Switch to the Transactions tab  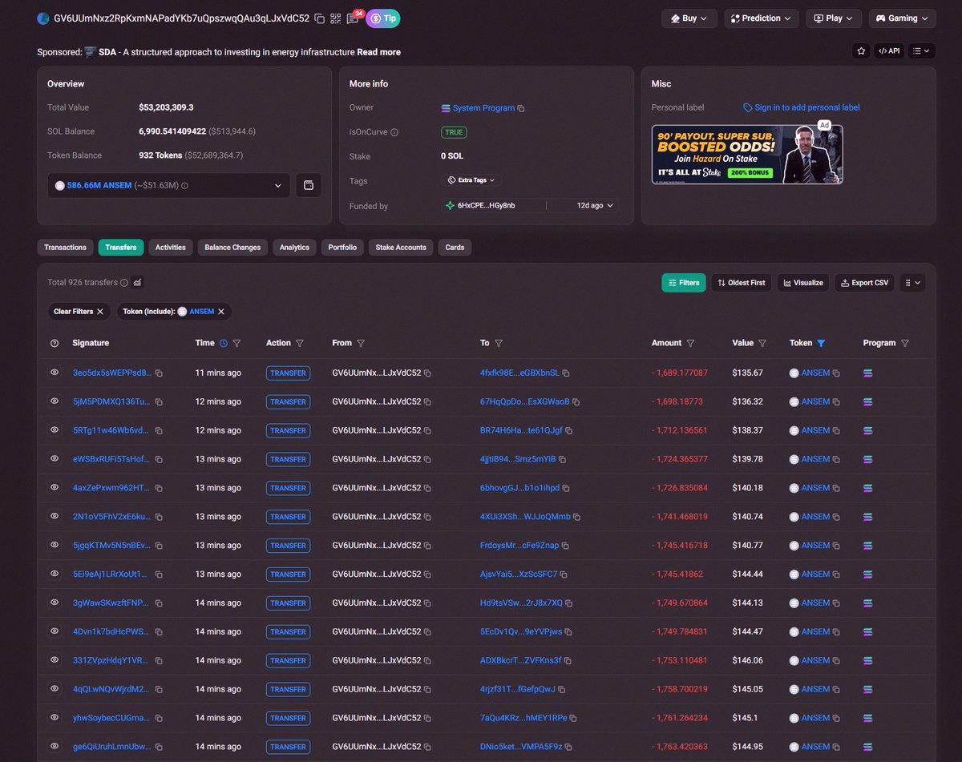(x=65, y=248)
